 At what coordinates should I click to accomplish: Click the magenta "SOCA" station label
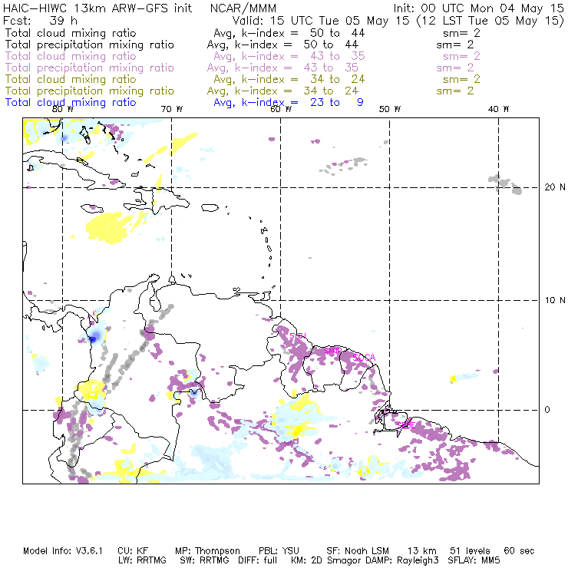click(x=364, y=358)
